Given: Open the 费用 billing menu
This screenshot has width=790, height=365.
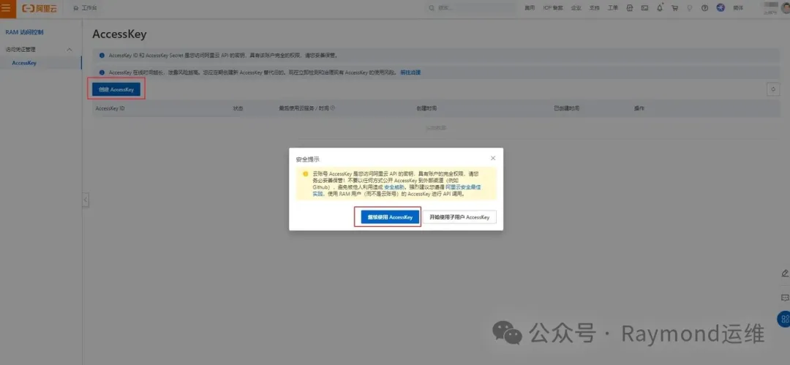Looking at the screenshot, I should point(530,9).
